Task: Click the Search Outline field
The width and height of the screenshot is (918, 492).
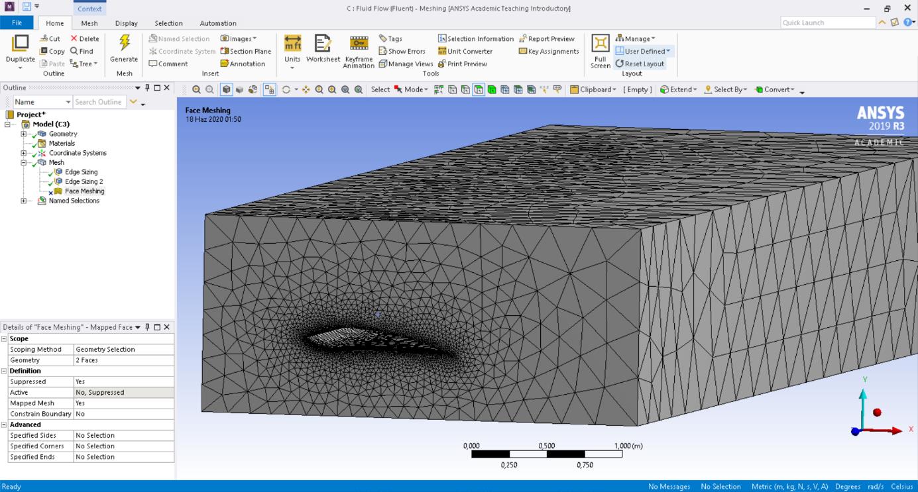Action: tap(99, 102)
